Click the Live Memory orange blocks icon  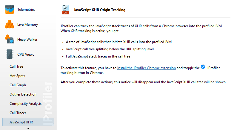[x=10, y=24]
